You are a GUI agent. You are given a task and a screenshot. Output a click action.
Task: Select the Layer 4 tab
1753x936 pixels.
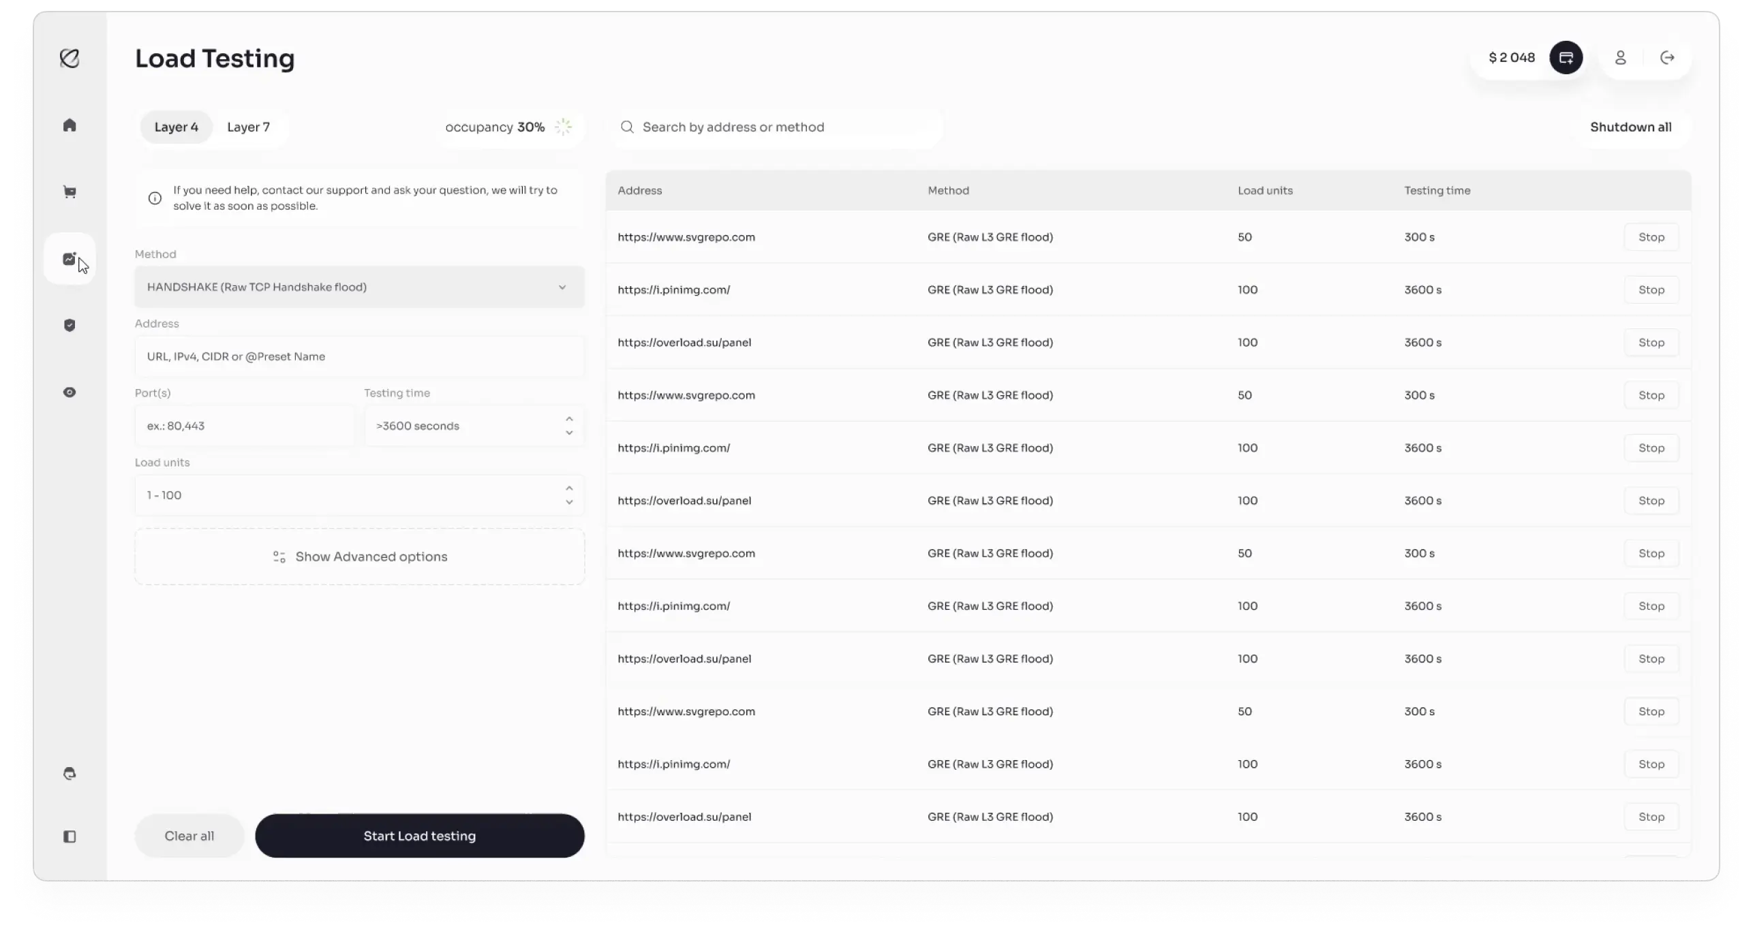click(176, 127)
